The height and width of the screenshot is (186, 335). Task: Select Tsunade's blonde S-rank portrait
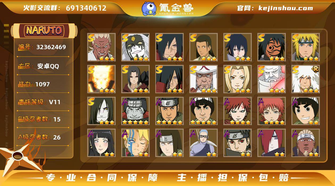tap(237, 79)
